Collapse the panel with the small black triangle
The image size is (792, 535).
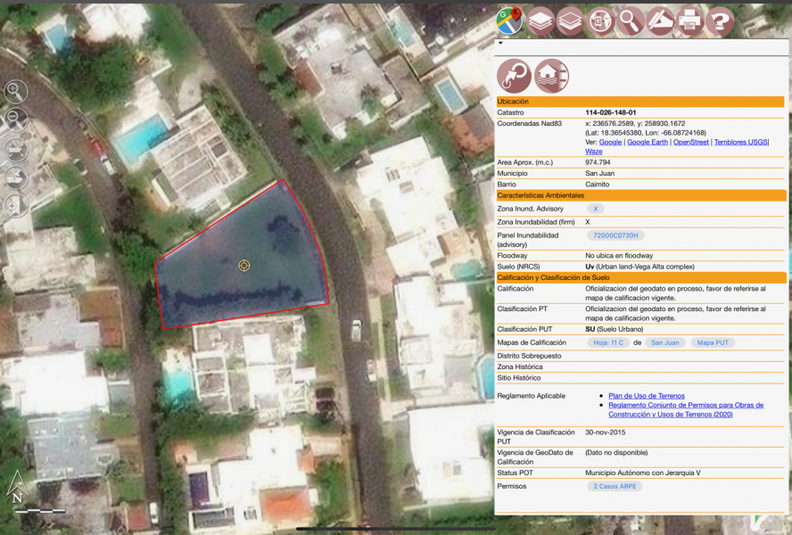[x=500, y=42]
